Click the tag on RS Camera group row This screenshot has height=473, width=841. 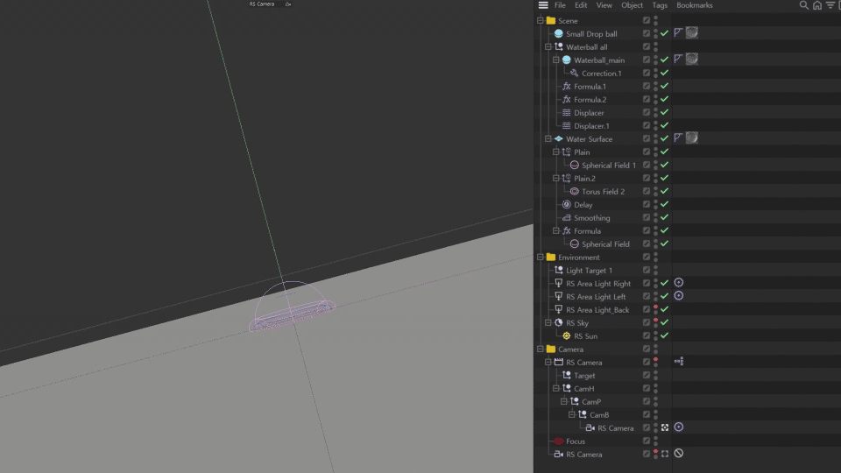point(678,362)
